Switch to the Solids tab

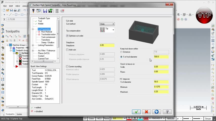[19, 114]
